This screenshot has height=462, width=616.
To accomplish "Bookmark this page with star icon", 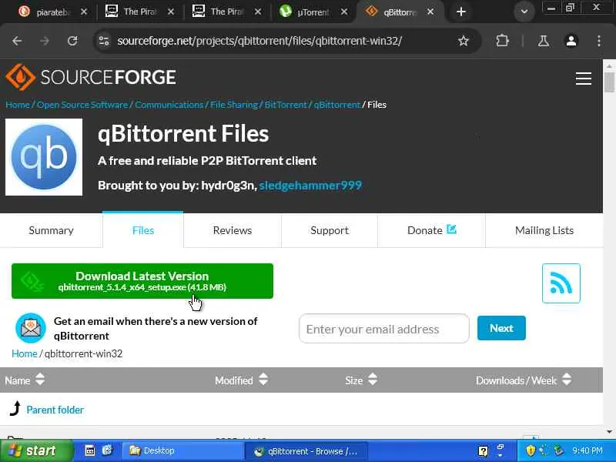I will tap(464, 41).
